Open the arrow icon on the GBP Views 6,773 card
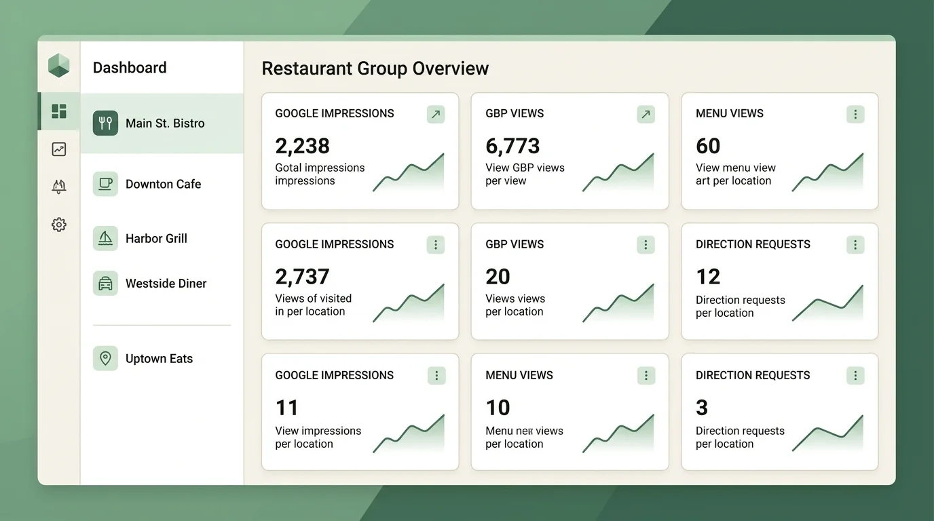The height and width of the screenshot is (521, 934). [x=646, y=114]
